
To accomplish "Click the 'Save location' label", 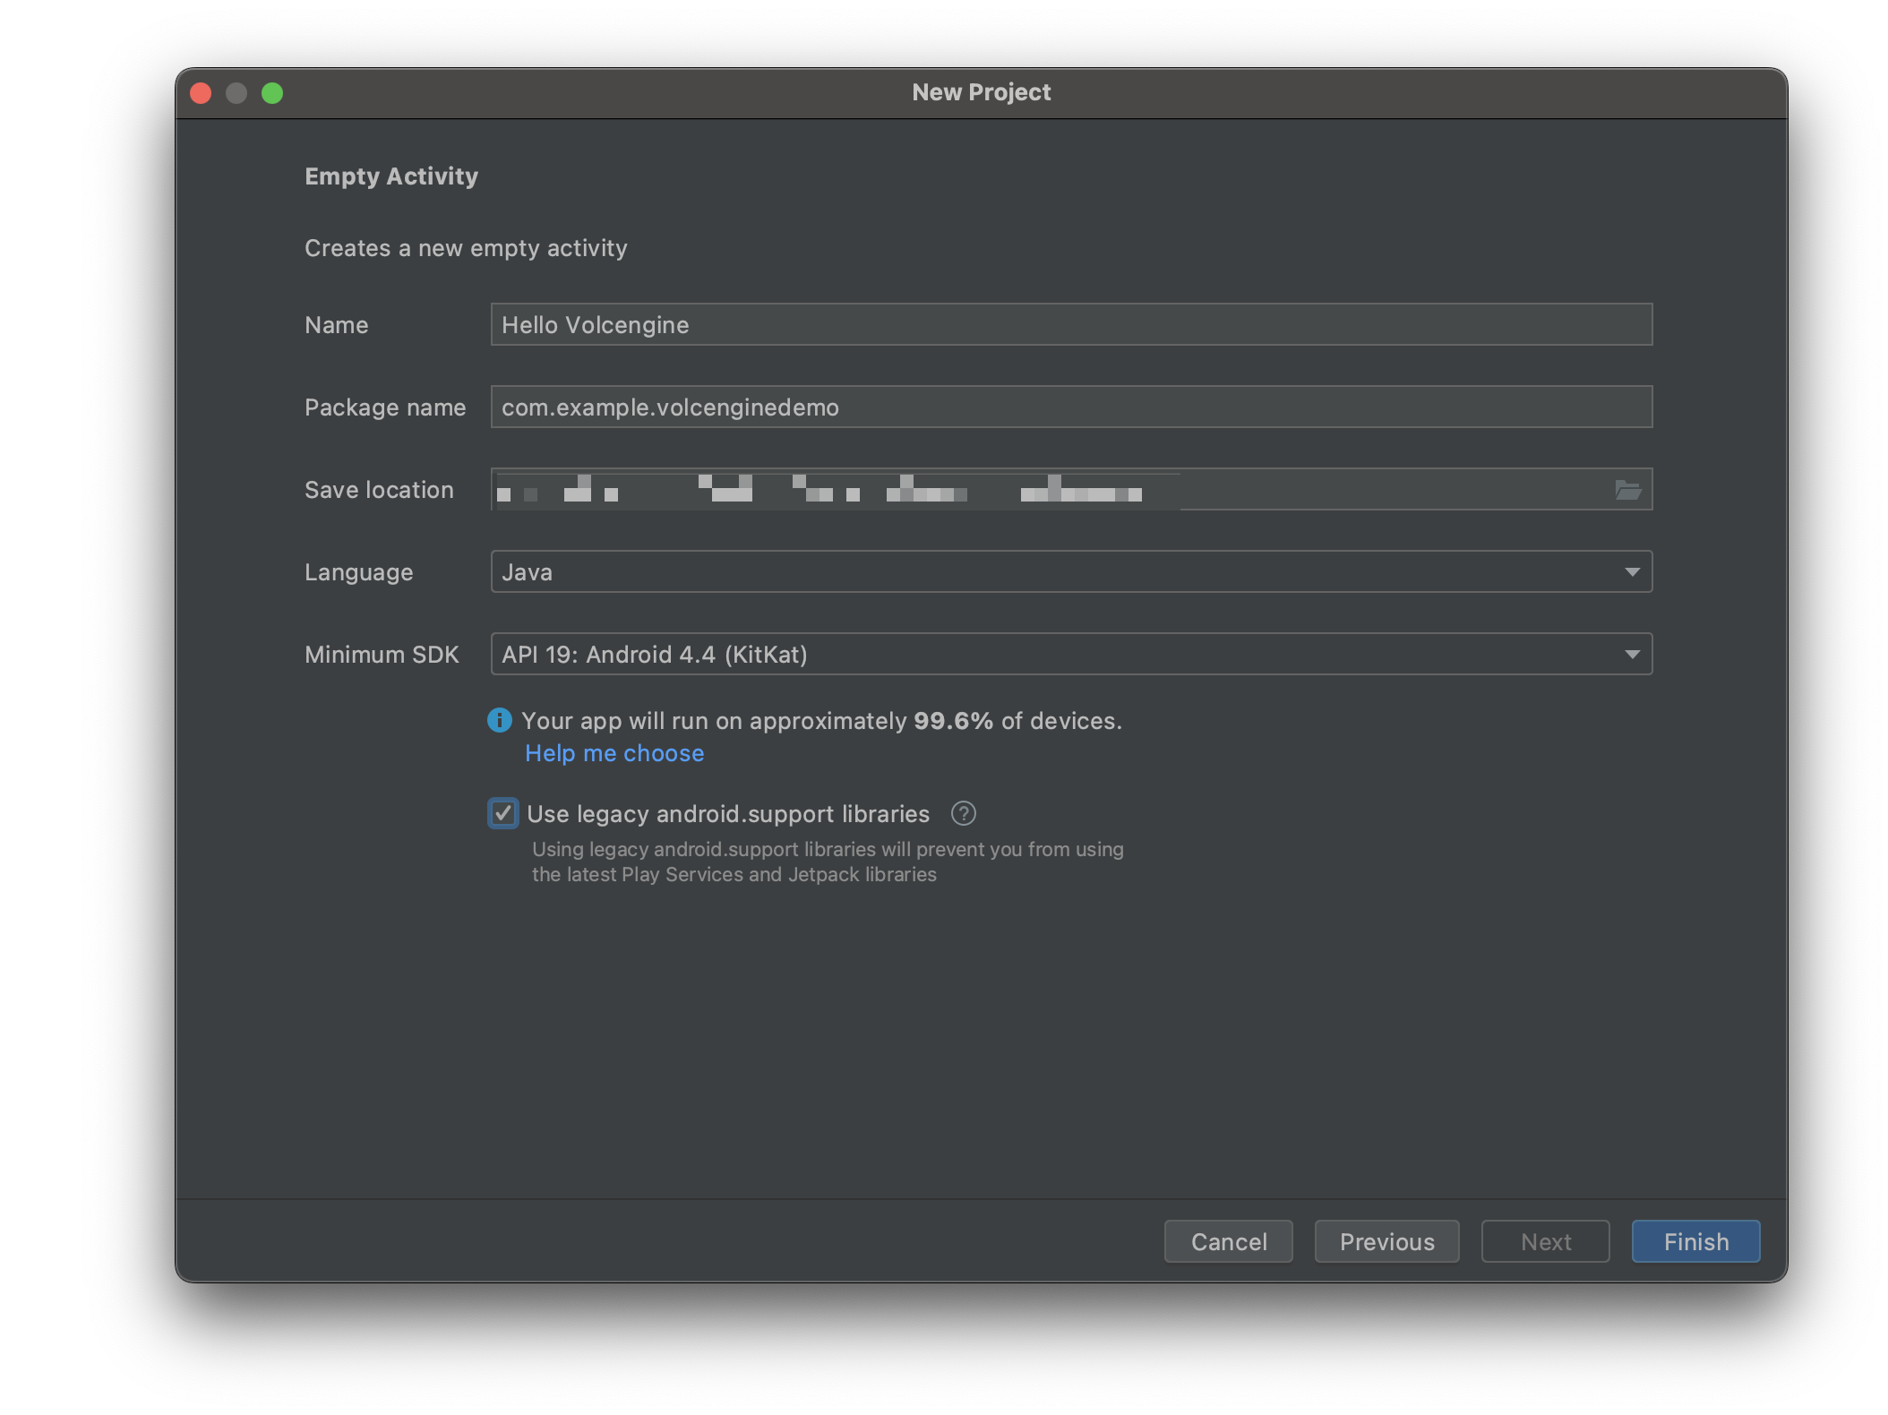I will [379, 490].
